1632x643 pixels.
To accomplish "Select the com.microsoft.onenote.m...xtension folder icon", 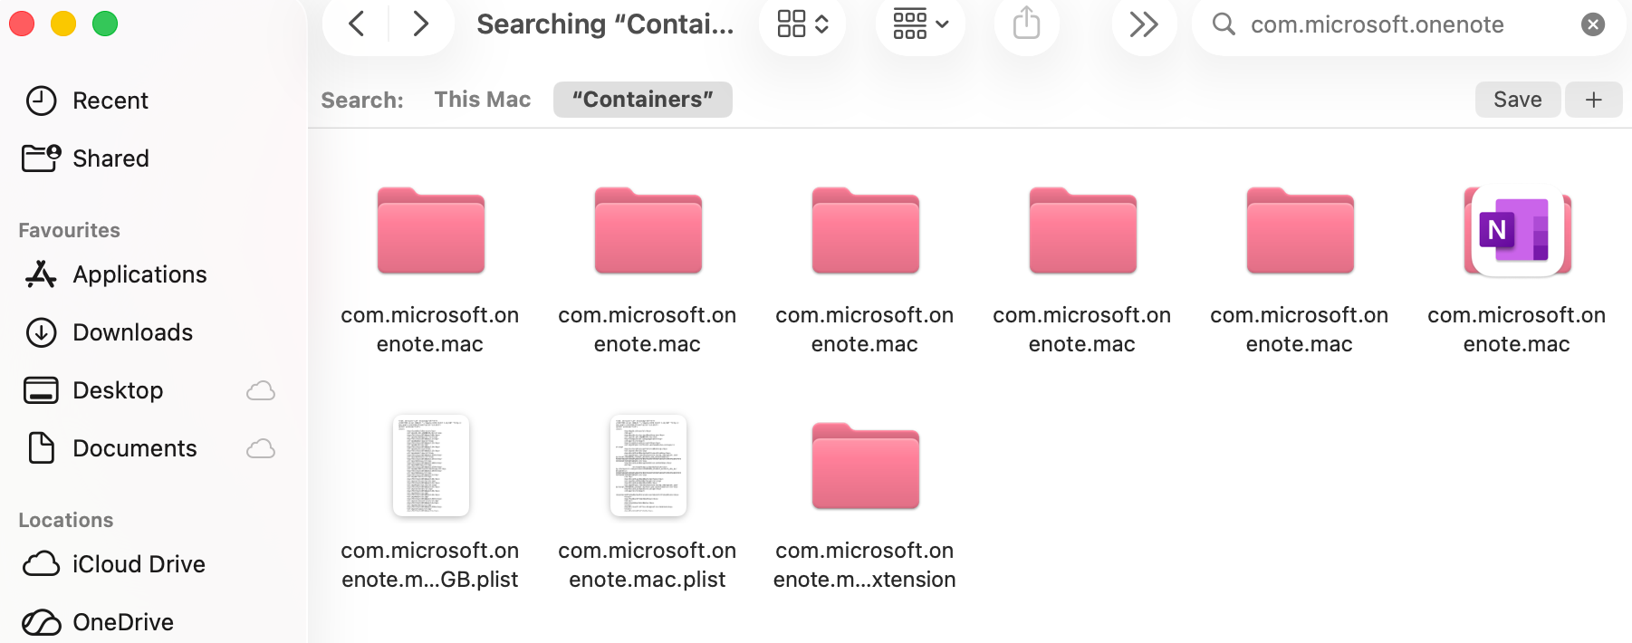I will pyautogui.click(x=866, y=465).
